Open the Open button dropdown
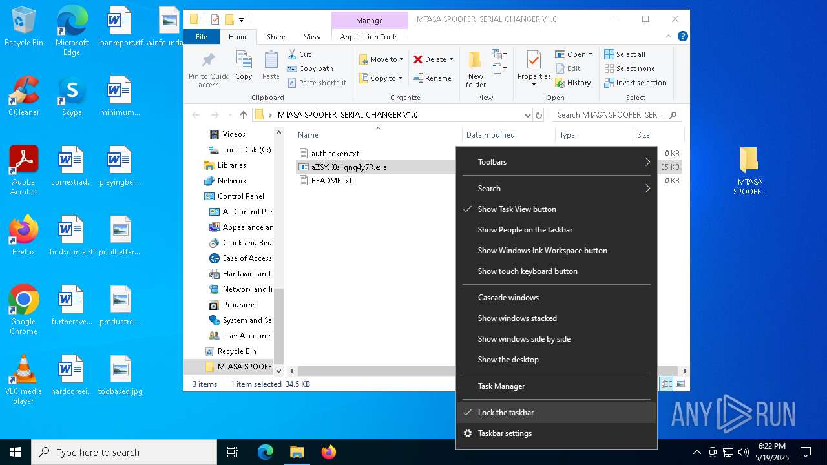 (591, 54)
